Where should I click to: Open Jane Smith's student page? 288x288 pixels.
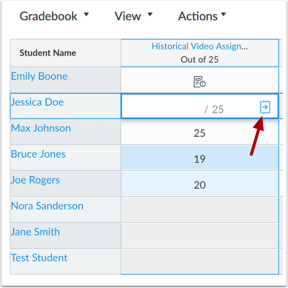pyautogui.click(x=36, y=232)
